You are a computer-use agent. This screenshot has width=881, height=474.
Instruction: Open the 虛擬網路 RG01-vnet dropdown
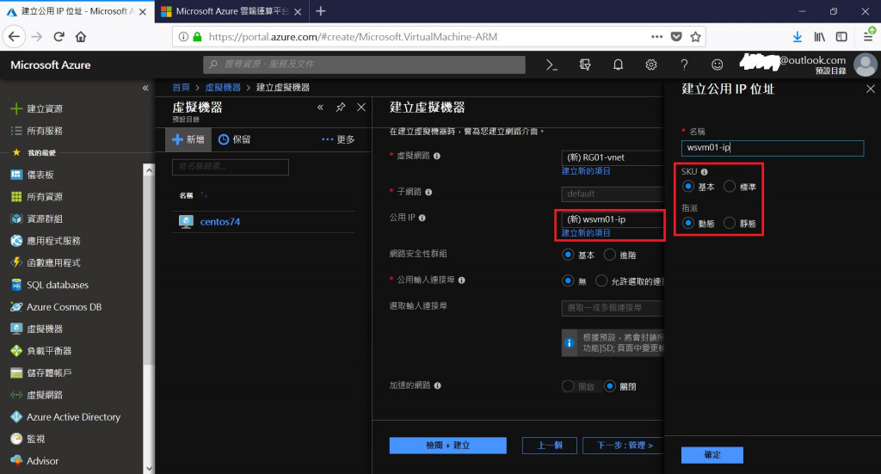(613, 157)
